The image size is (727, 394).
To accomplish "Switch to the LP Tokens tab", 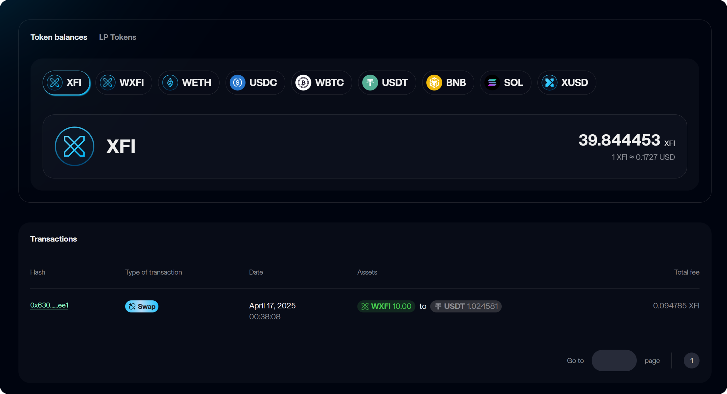I will (x=118, y=37).
